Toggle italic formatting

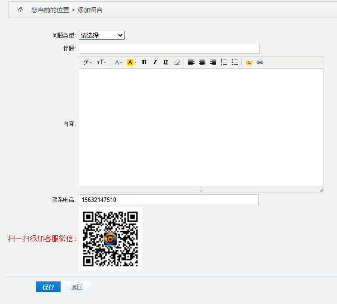pyautogui.click(x=155, y=62)
